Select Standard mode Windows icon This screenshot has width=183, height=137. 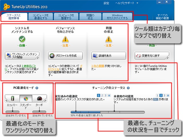26,98
